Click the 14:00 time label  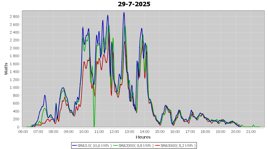tap(145, 132)
